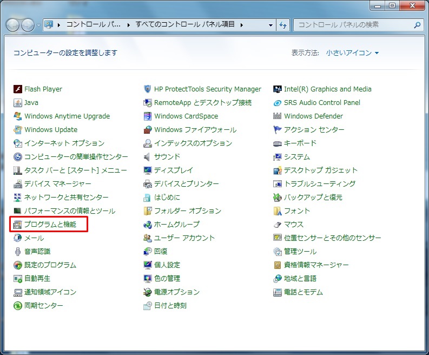Open the ディスプレイ link
Screen dimensions: 429x355
click(x=174, y=170)
